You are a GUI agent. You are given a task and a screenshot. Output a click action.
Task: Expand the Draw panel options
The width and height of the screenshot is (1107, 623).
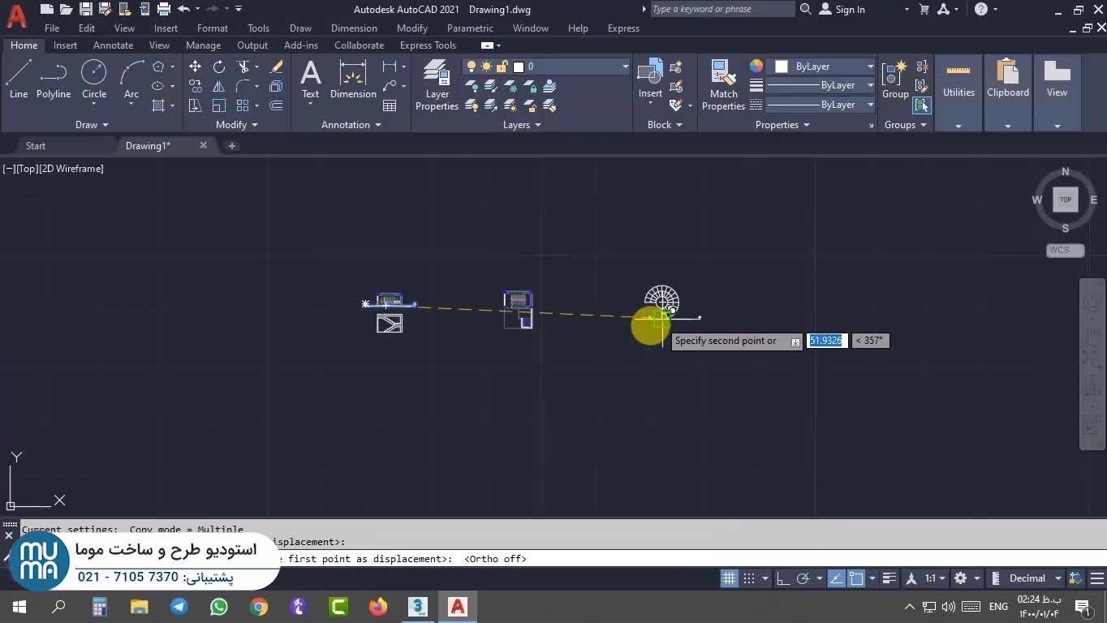(91, 125)
